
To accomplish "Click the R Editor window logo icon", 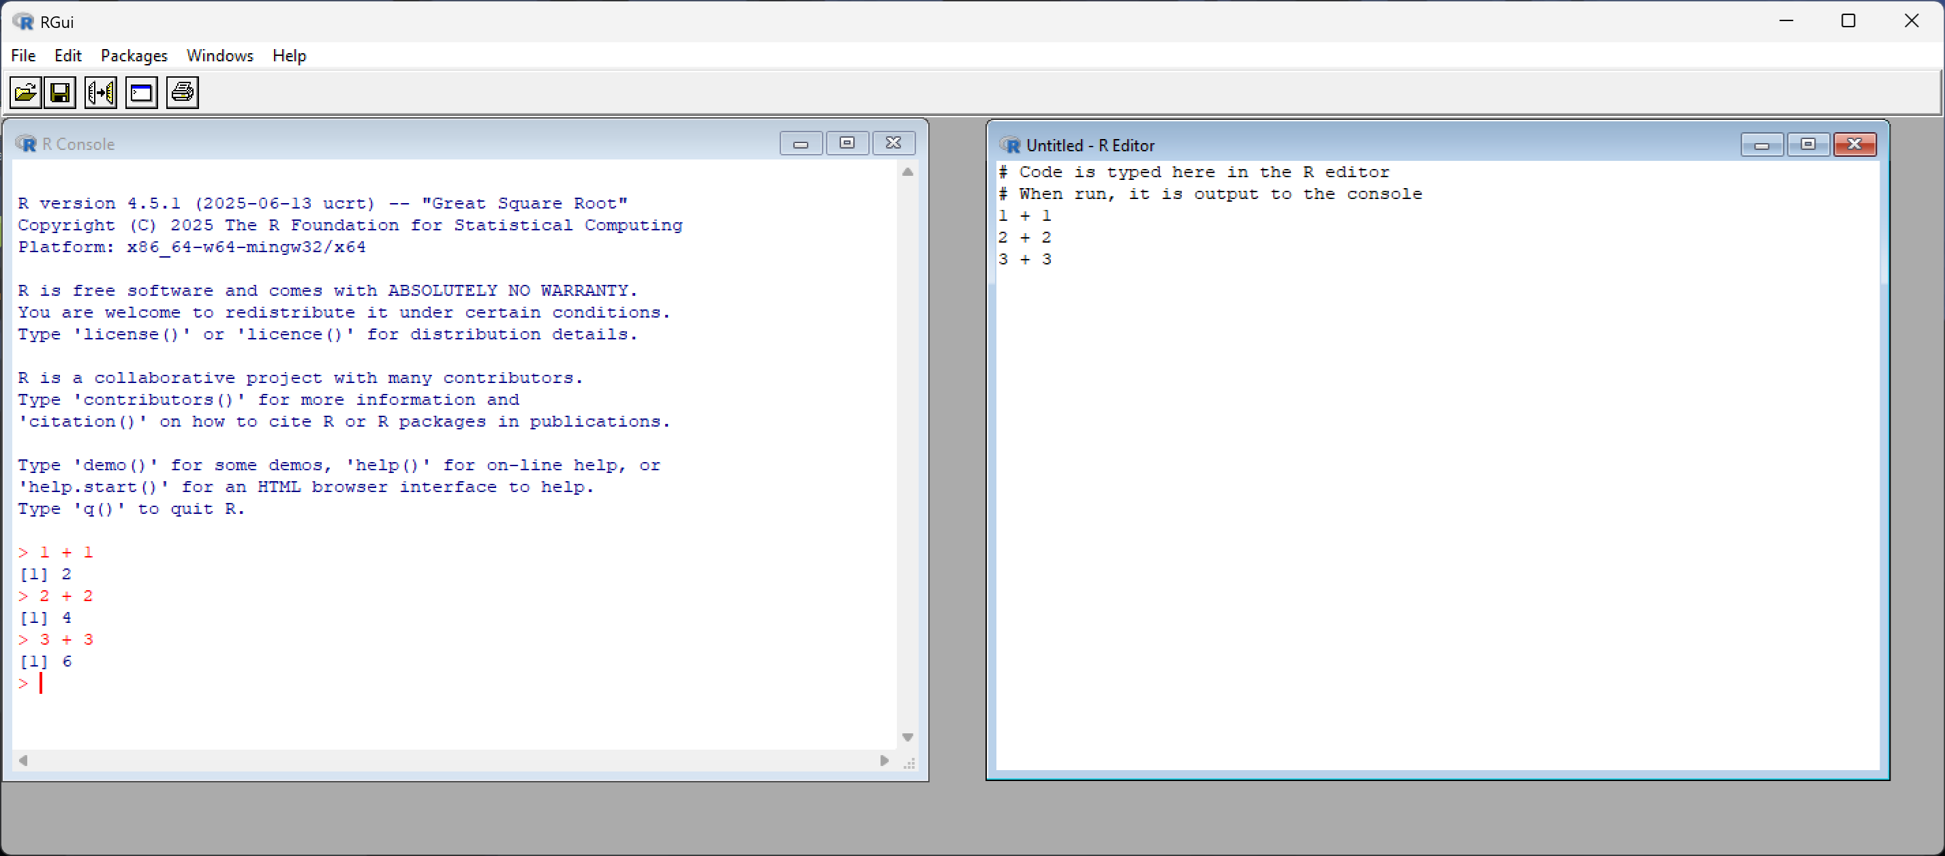I will pos(1009,145).
